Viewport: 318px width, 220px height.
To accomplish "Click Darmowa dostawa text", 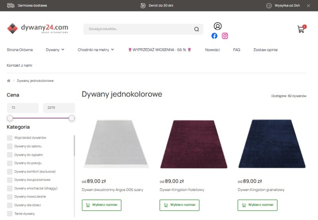I will 32,6.
